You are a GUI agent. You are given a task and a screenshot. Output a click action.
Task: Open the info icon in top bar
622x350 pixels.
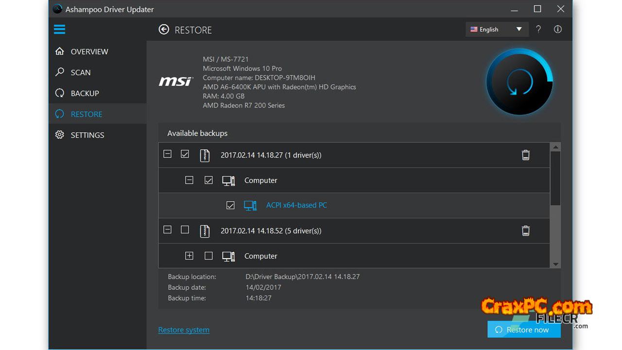(x=558, y=29)
